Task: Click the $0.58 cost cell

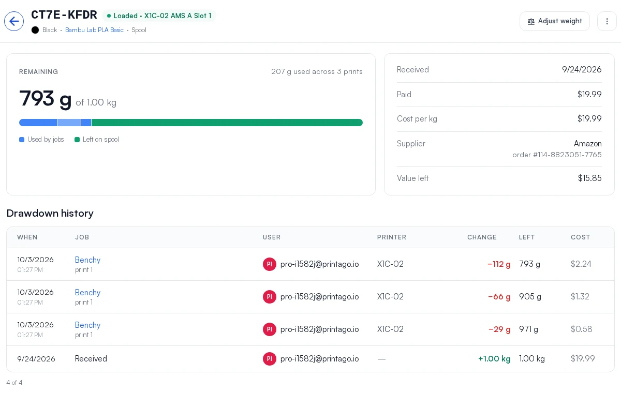Action: (582, 329)
